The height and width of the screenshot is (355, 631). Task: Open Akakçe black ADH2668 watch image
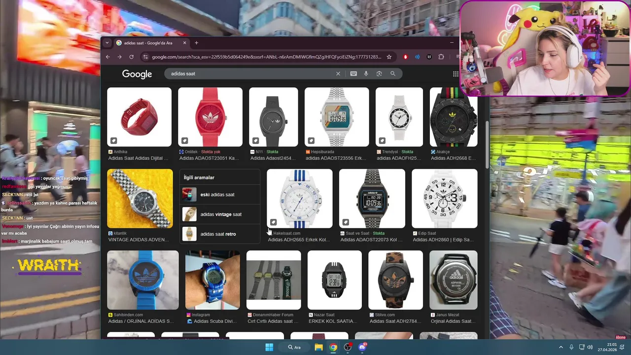pos(454,117)
